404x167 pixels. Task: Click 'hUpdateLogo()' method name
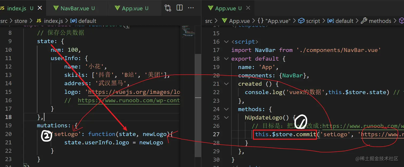point(267,117)
